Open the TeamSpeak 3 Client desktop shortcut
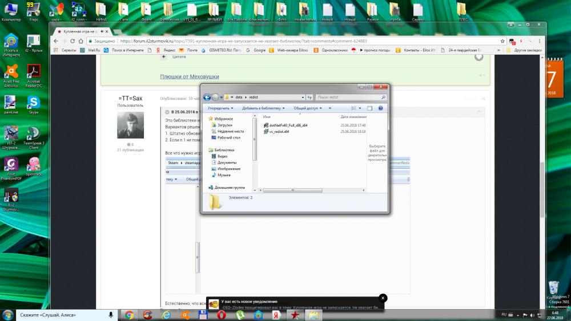The height and width of the screenshot is (321, 571). click(x=33, y=136)
